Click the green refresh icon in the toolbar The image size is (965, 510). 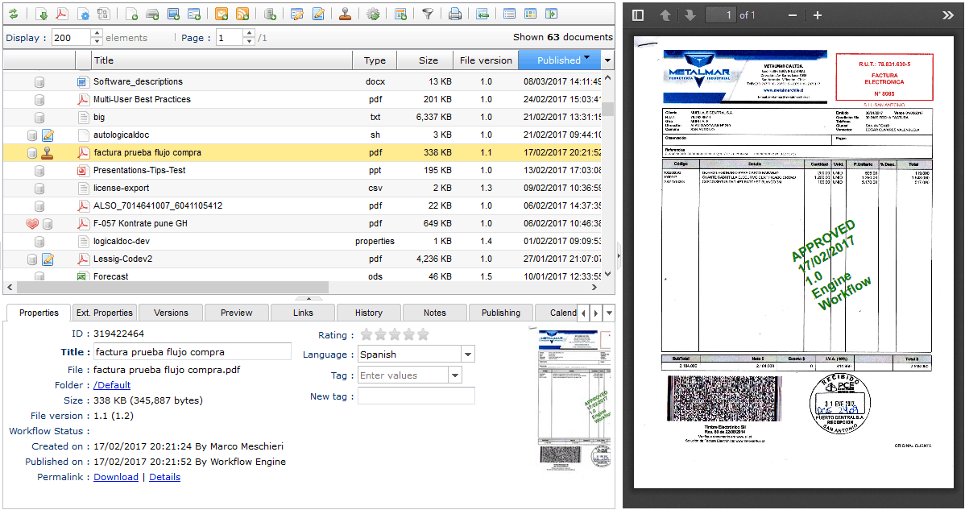(x=13, y=14)
